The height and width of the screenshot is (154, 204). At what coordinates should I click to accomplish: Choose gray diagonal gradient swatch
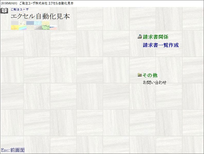(38, 27)
